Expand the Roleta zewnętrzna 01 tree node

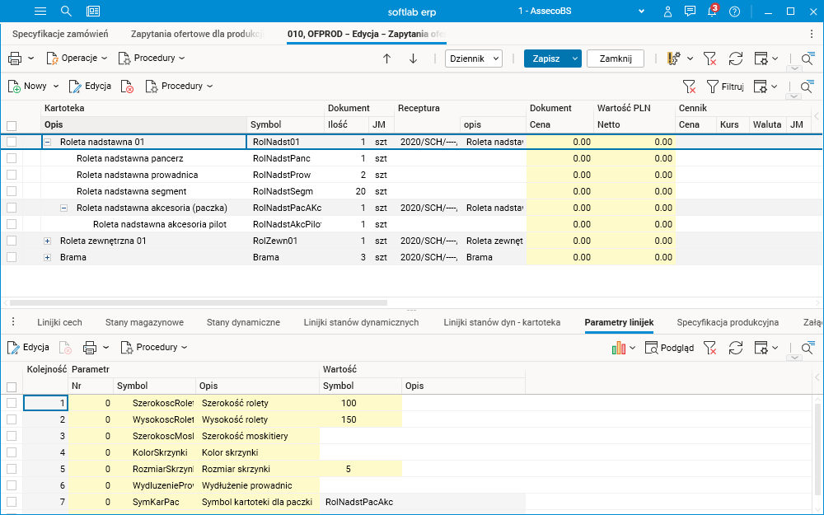tap(48, 241)
